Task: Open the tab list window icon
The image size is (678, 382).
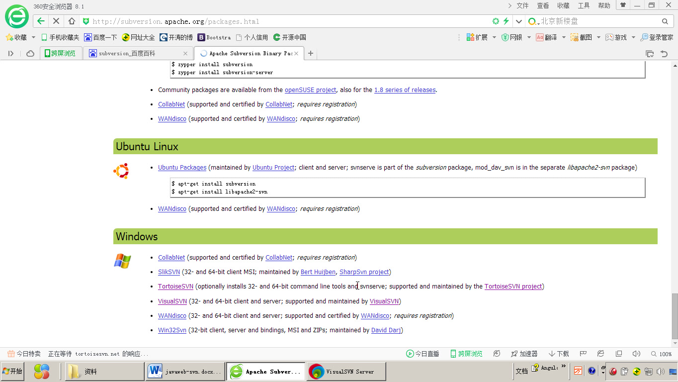Action: (x=650, y=54)
